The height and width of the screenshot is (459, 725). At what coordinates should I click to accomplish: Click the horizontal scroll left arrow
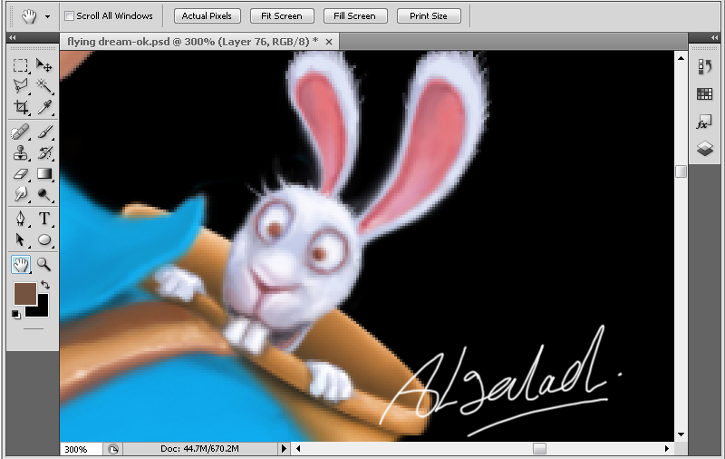coord(298,448)
